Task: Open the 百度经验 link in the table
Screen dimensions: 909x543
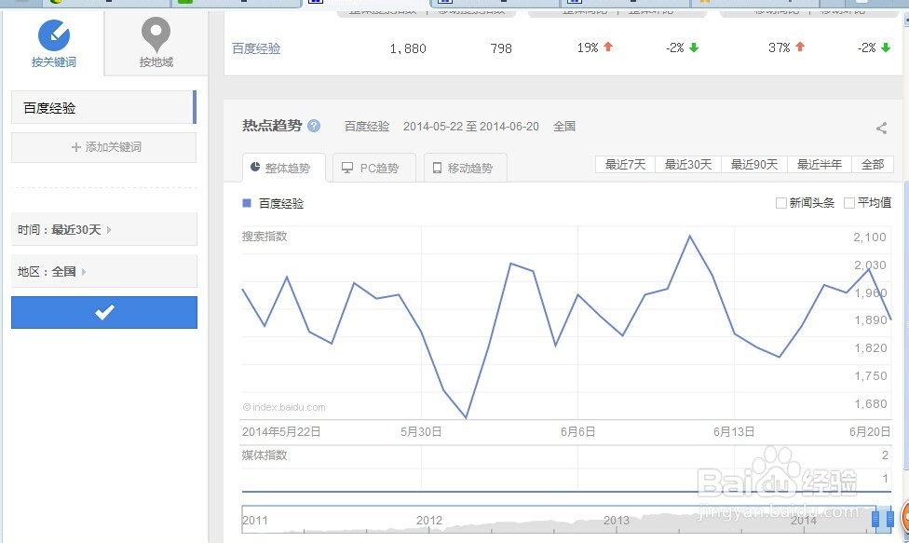Action: pos(256,48)
